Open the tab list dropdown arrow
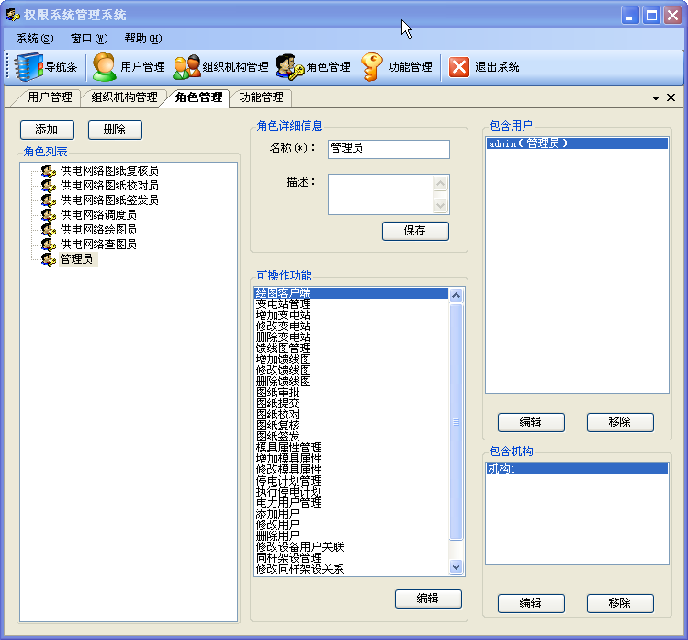Viewport: 688px width, 640px height. click(656, 98)
